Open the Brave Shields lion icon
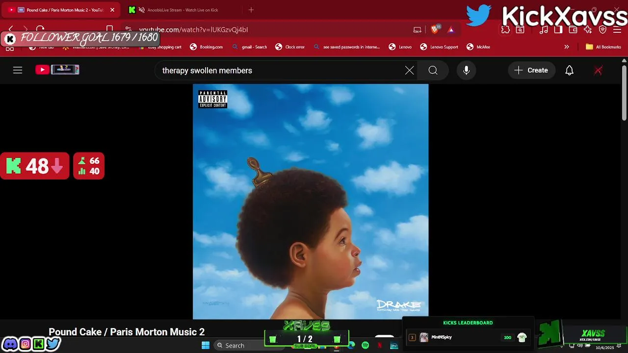 point(435,29)
